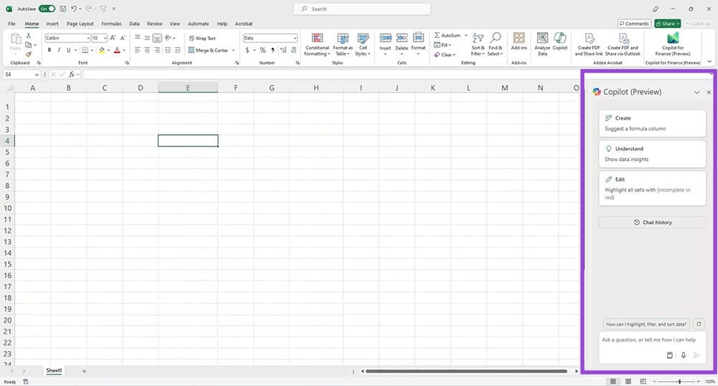Viewport: 718px width, 386px height.
Task: Apply Accounting Number Format dollar icon
Action: point(247,50)
